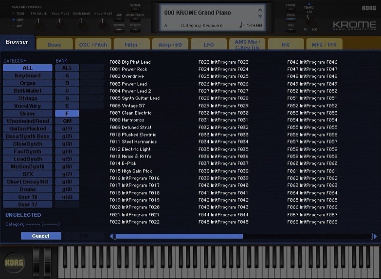Filter by Drums category
Screen dimensions: 381x279
[x=28, y=189]
